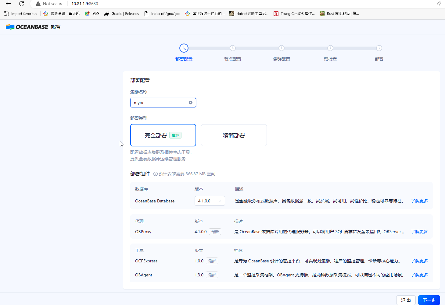Select the 精简部署 deployment type
Image resolution: width=445 pixels, height=305 pixels.
click(234, 135)
